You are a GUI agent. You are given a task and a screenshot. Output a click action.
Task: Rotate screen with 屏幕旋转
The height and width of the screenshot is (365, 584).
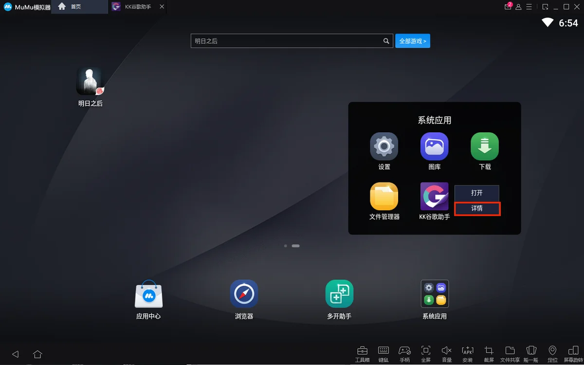573,353
